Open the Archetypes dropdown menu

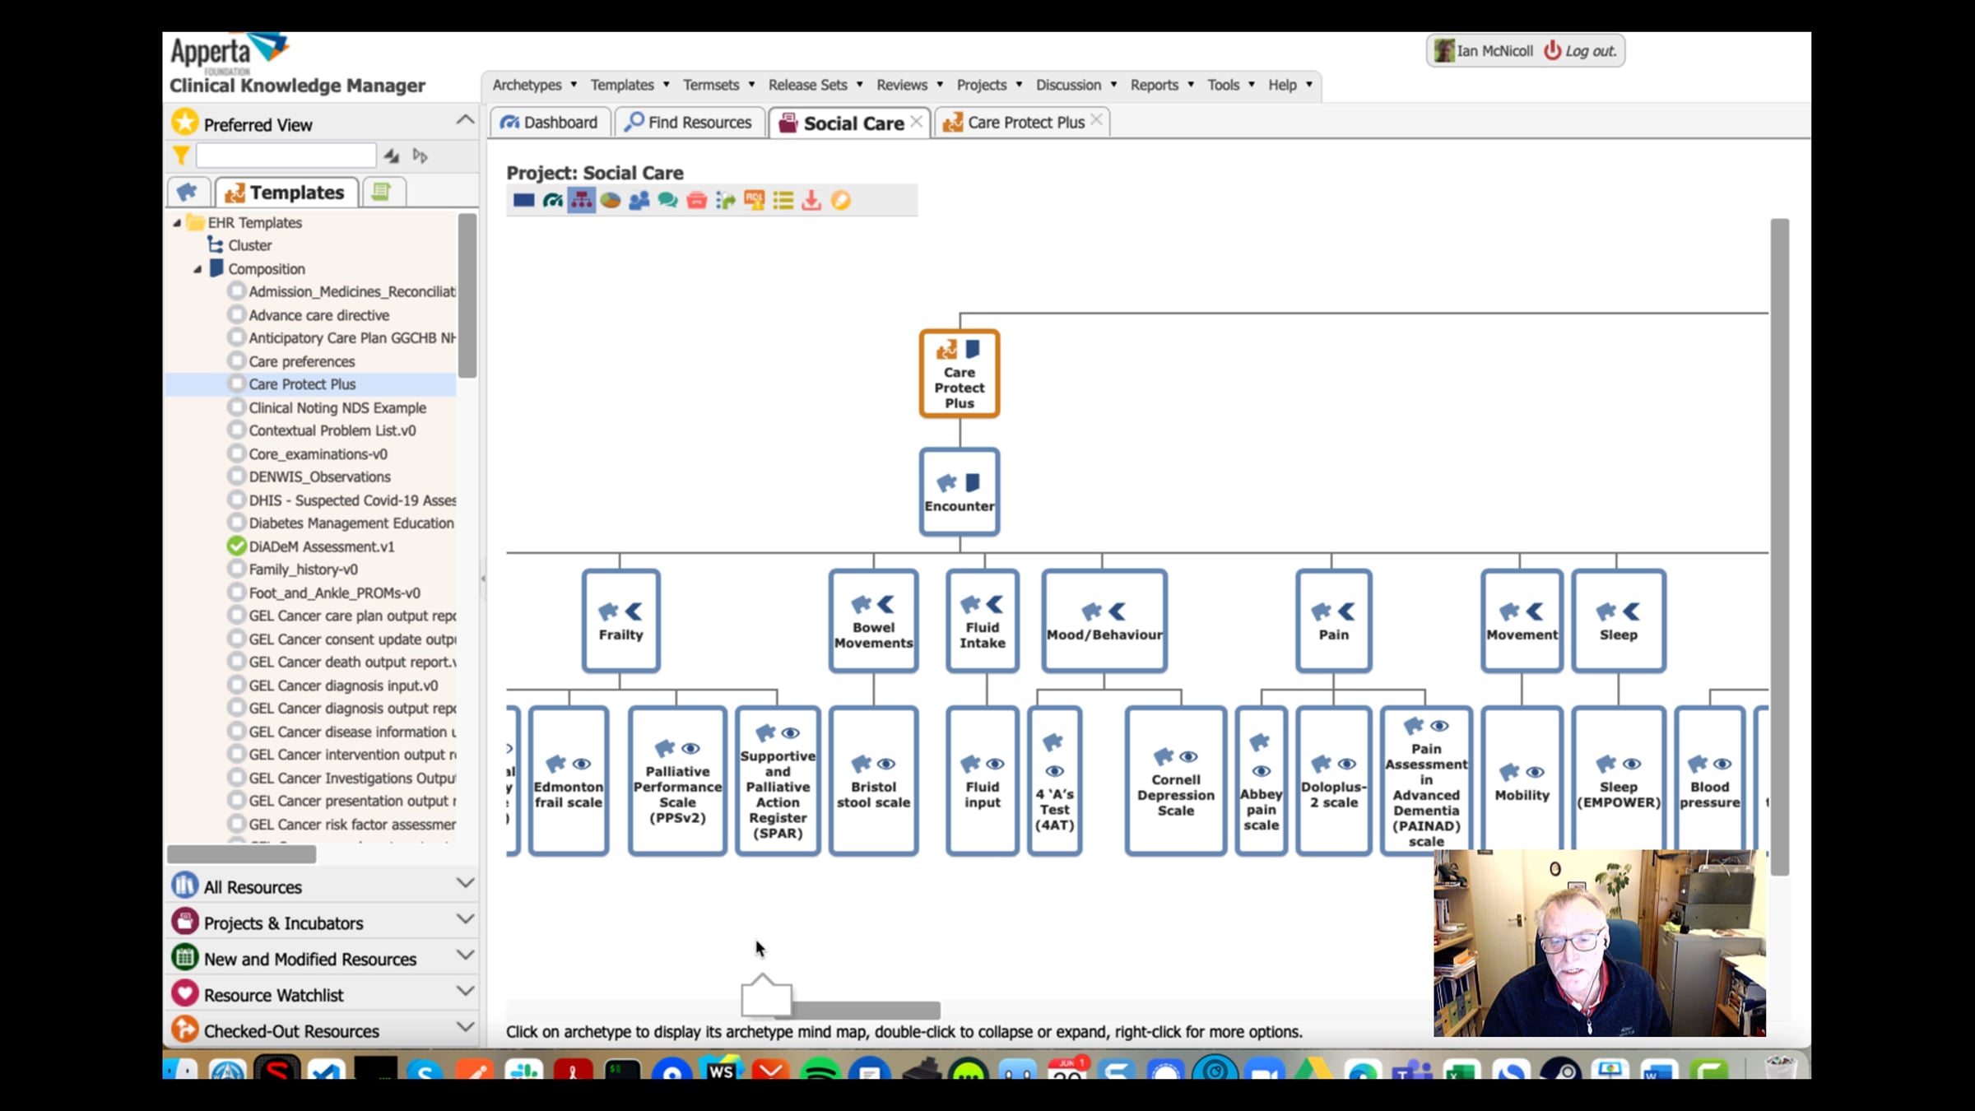pyautogui.click(x=534, y=85)
